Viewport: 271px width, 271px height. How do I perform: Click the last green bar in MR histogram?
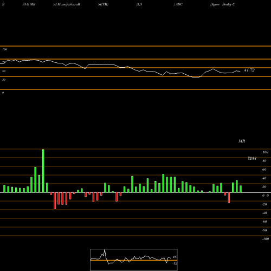(241, 189)
